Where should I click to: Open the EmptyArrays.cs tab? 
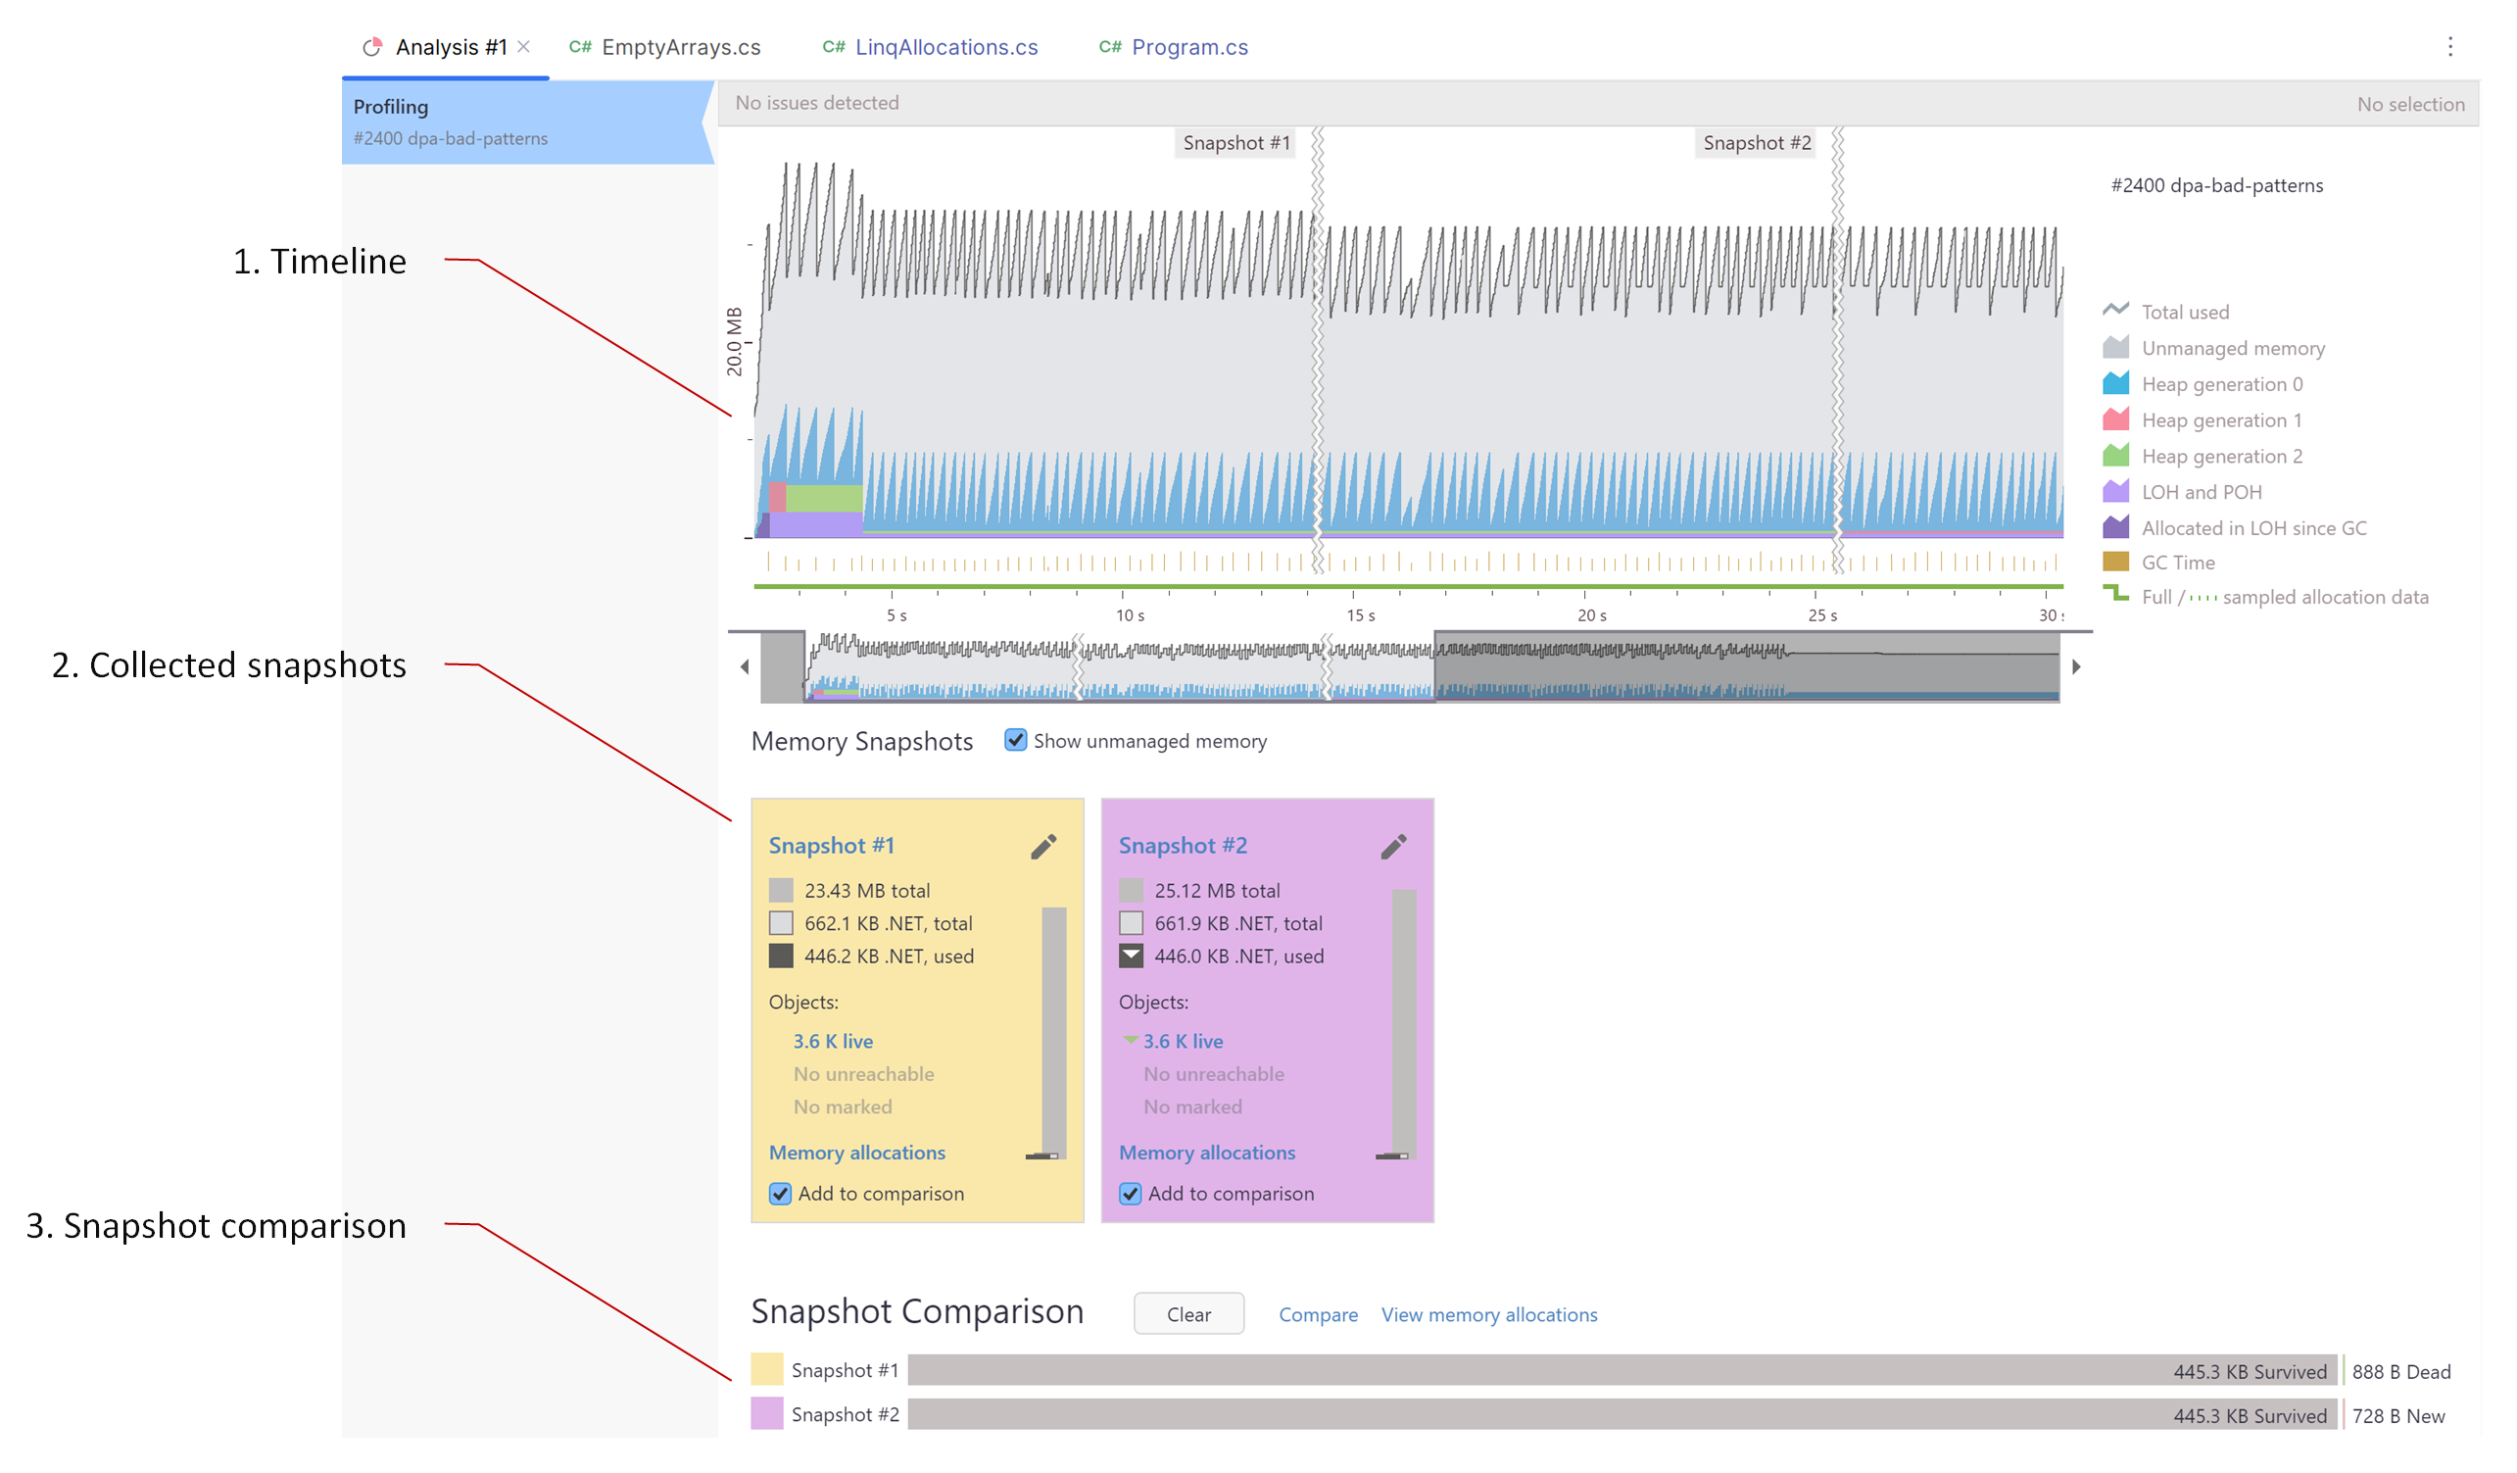pyautogui.click(x=682, y=47)
